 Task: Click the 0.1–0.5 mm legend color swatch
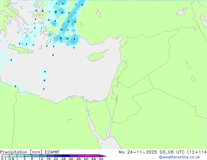(6, 156)
